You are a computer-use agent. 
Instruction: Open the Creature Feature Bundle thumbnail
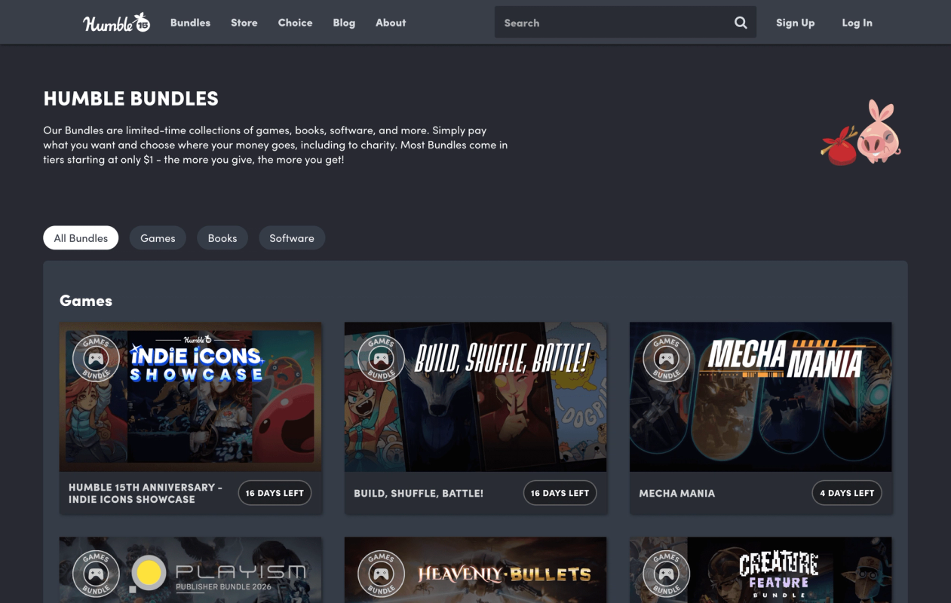coord(761,570)
